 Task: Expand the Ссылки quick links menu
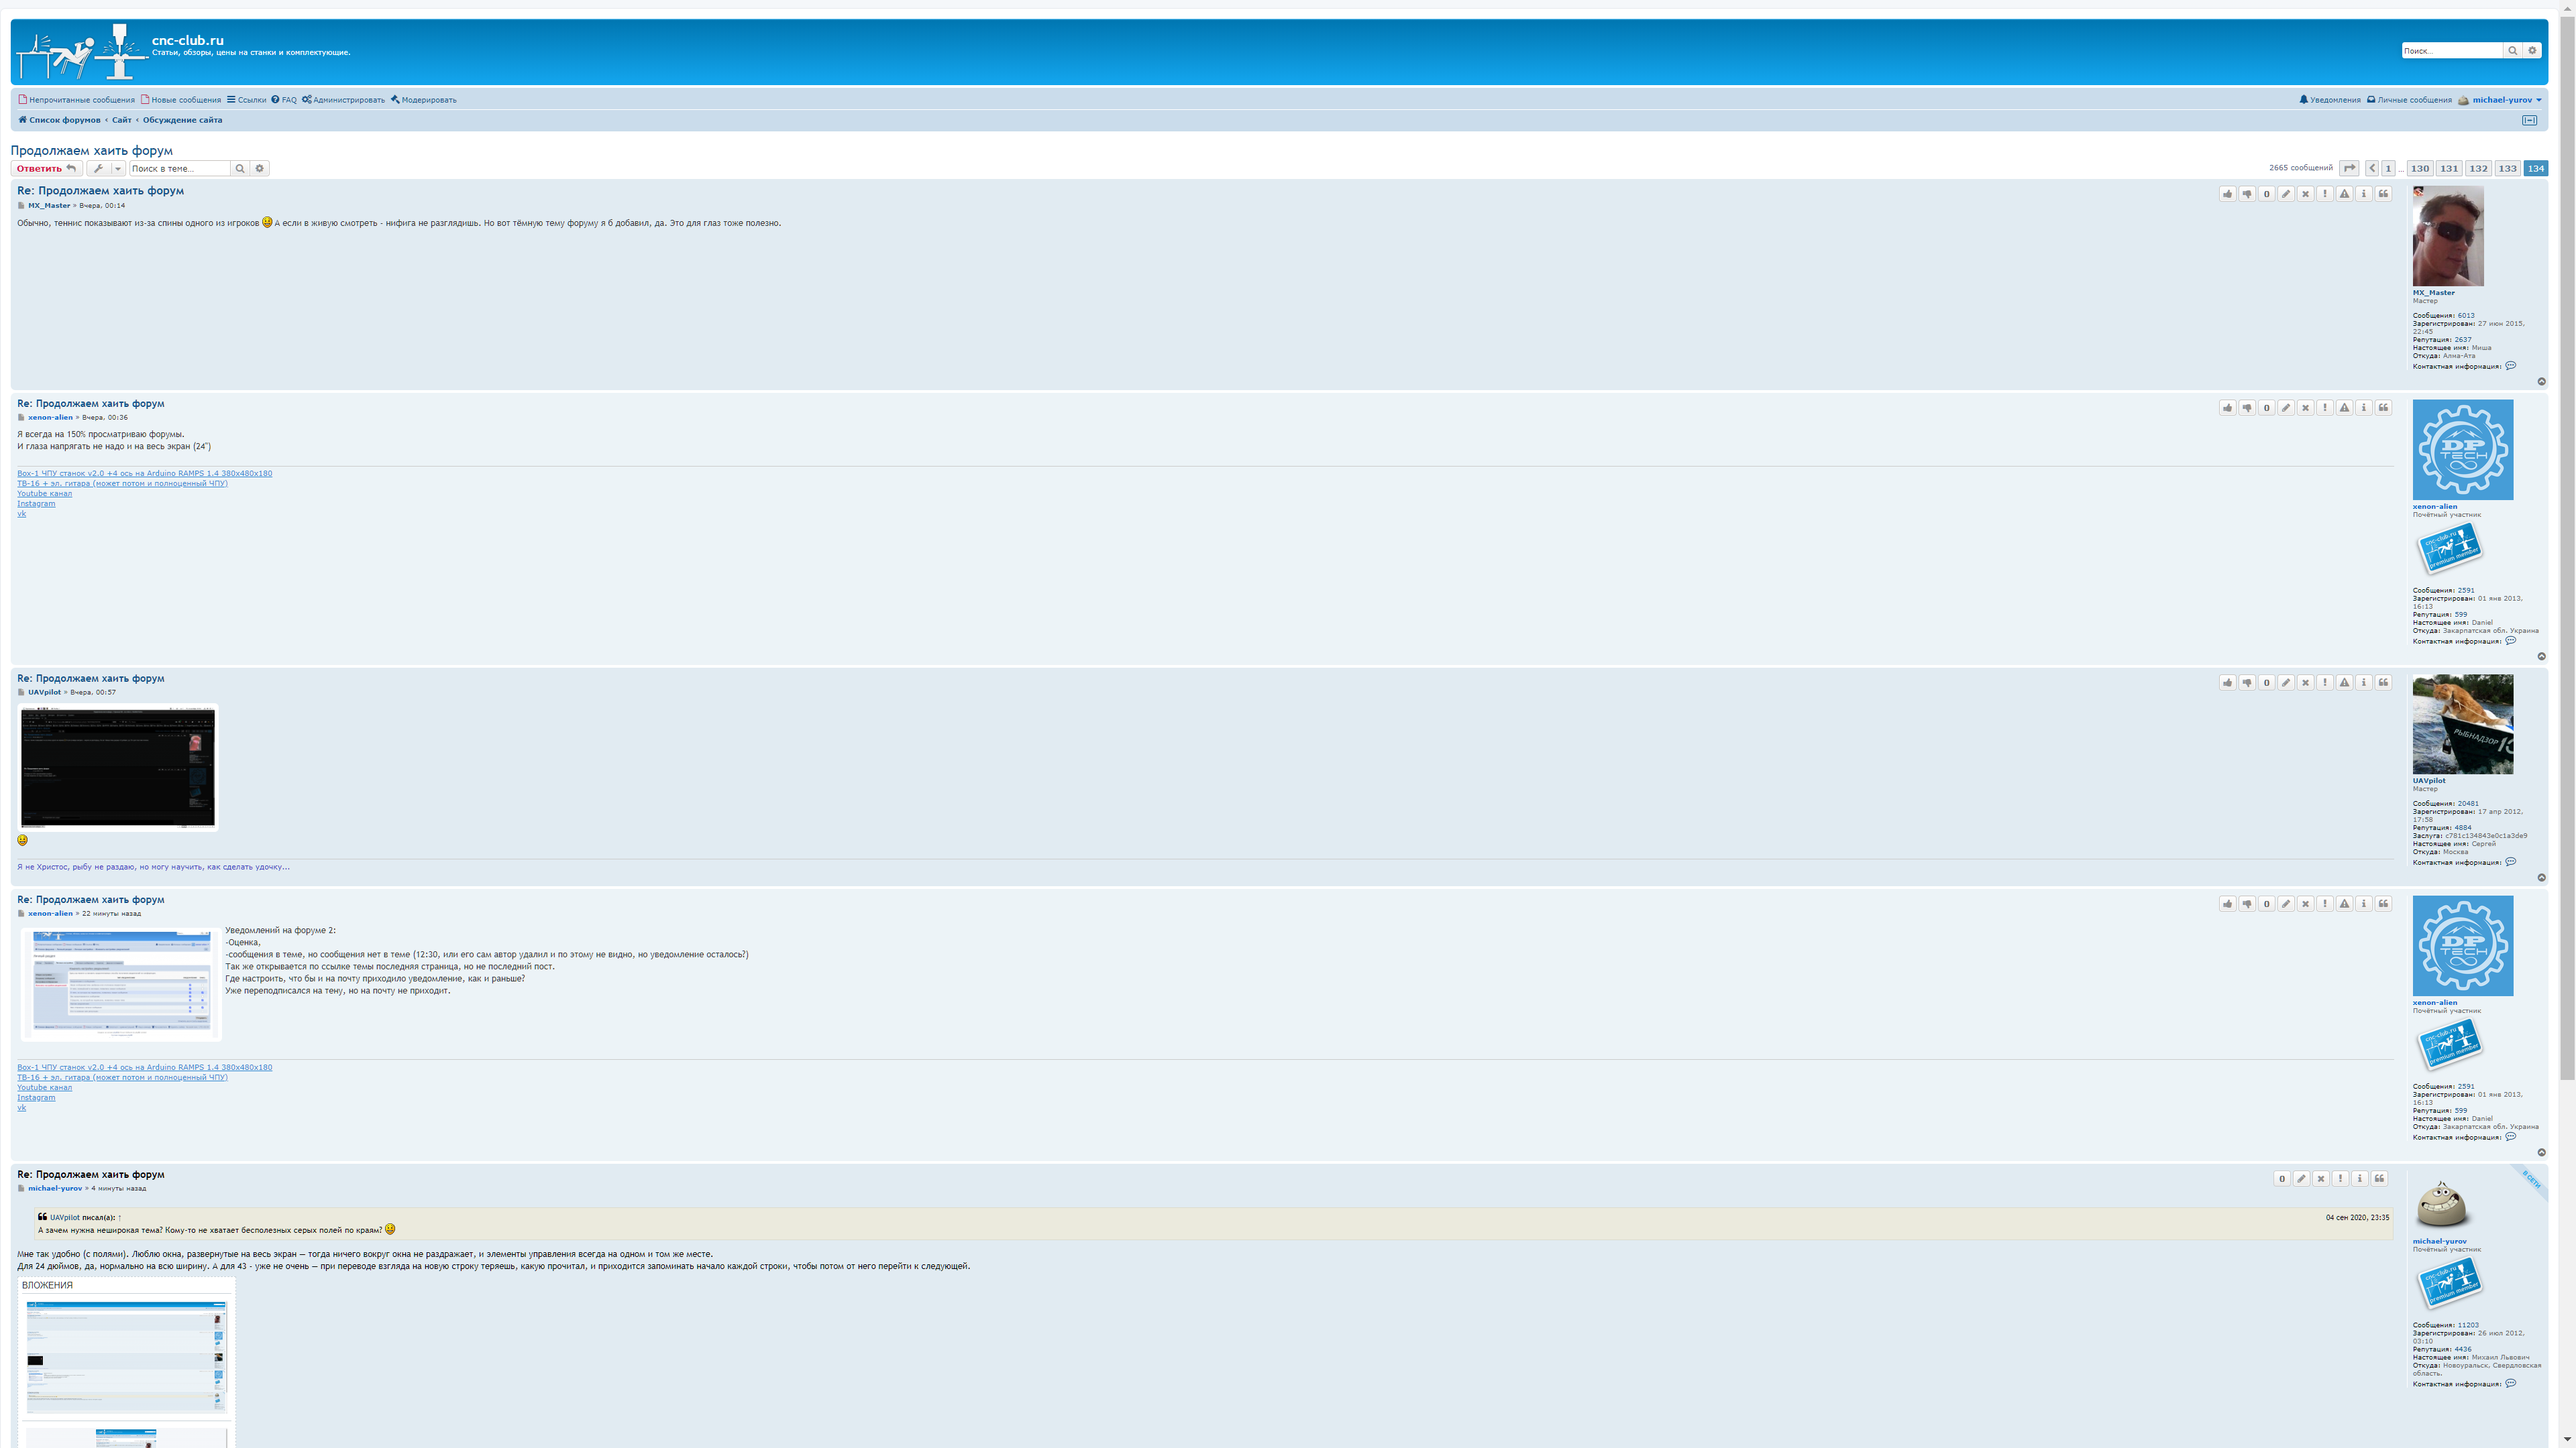click(x=246, y=100)
